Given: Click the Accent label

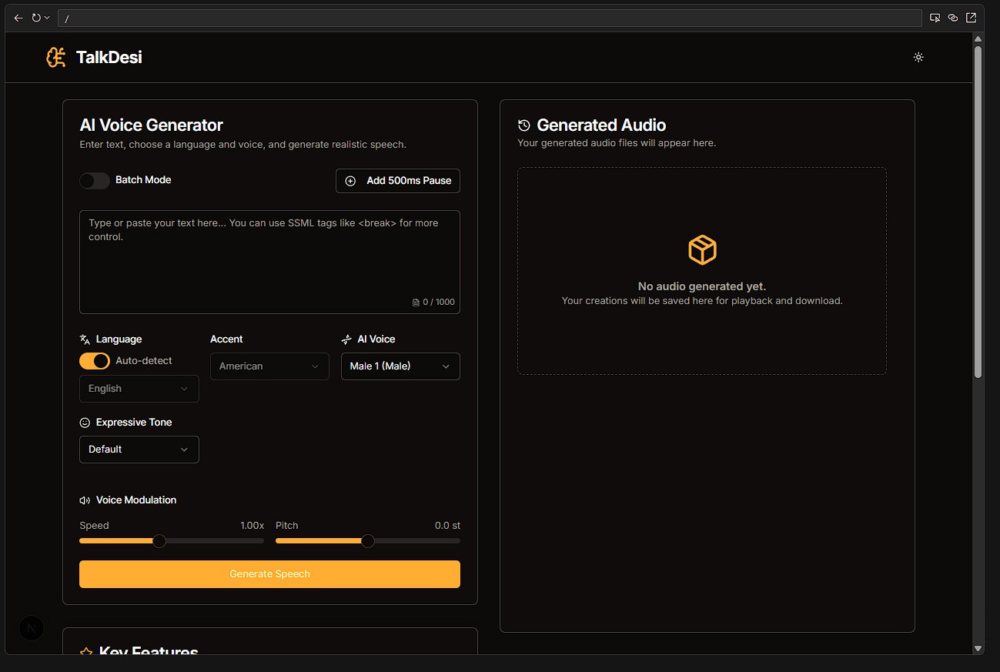Looking at the screenshot, I should pos(226,339).
